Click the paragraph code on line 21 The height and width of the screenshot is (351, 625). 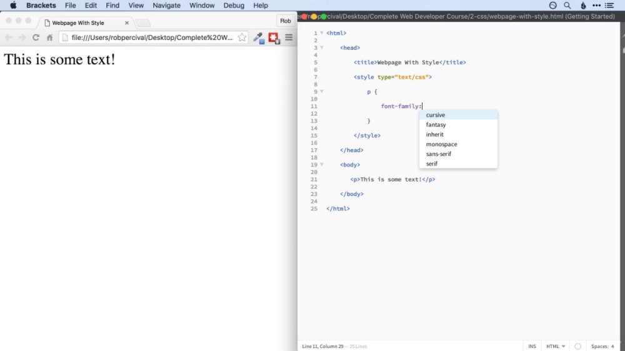click(392, 179)
